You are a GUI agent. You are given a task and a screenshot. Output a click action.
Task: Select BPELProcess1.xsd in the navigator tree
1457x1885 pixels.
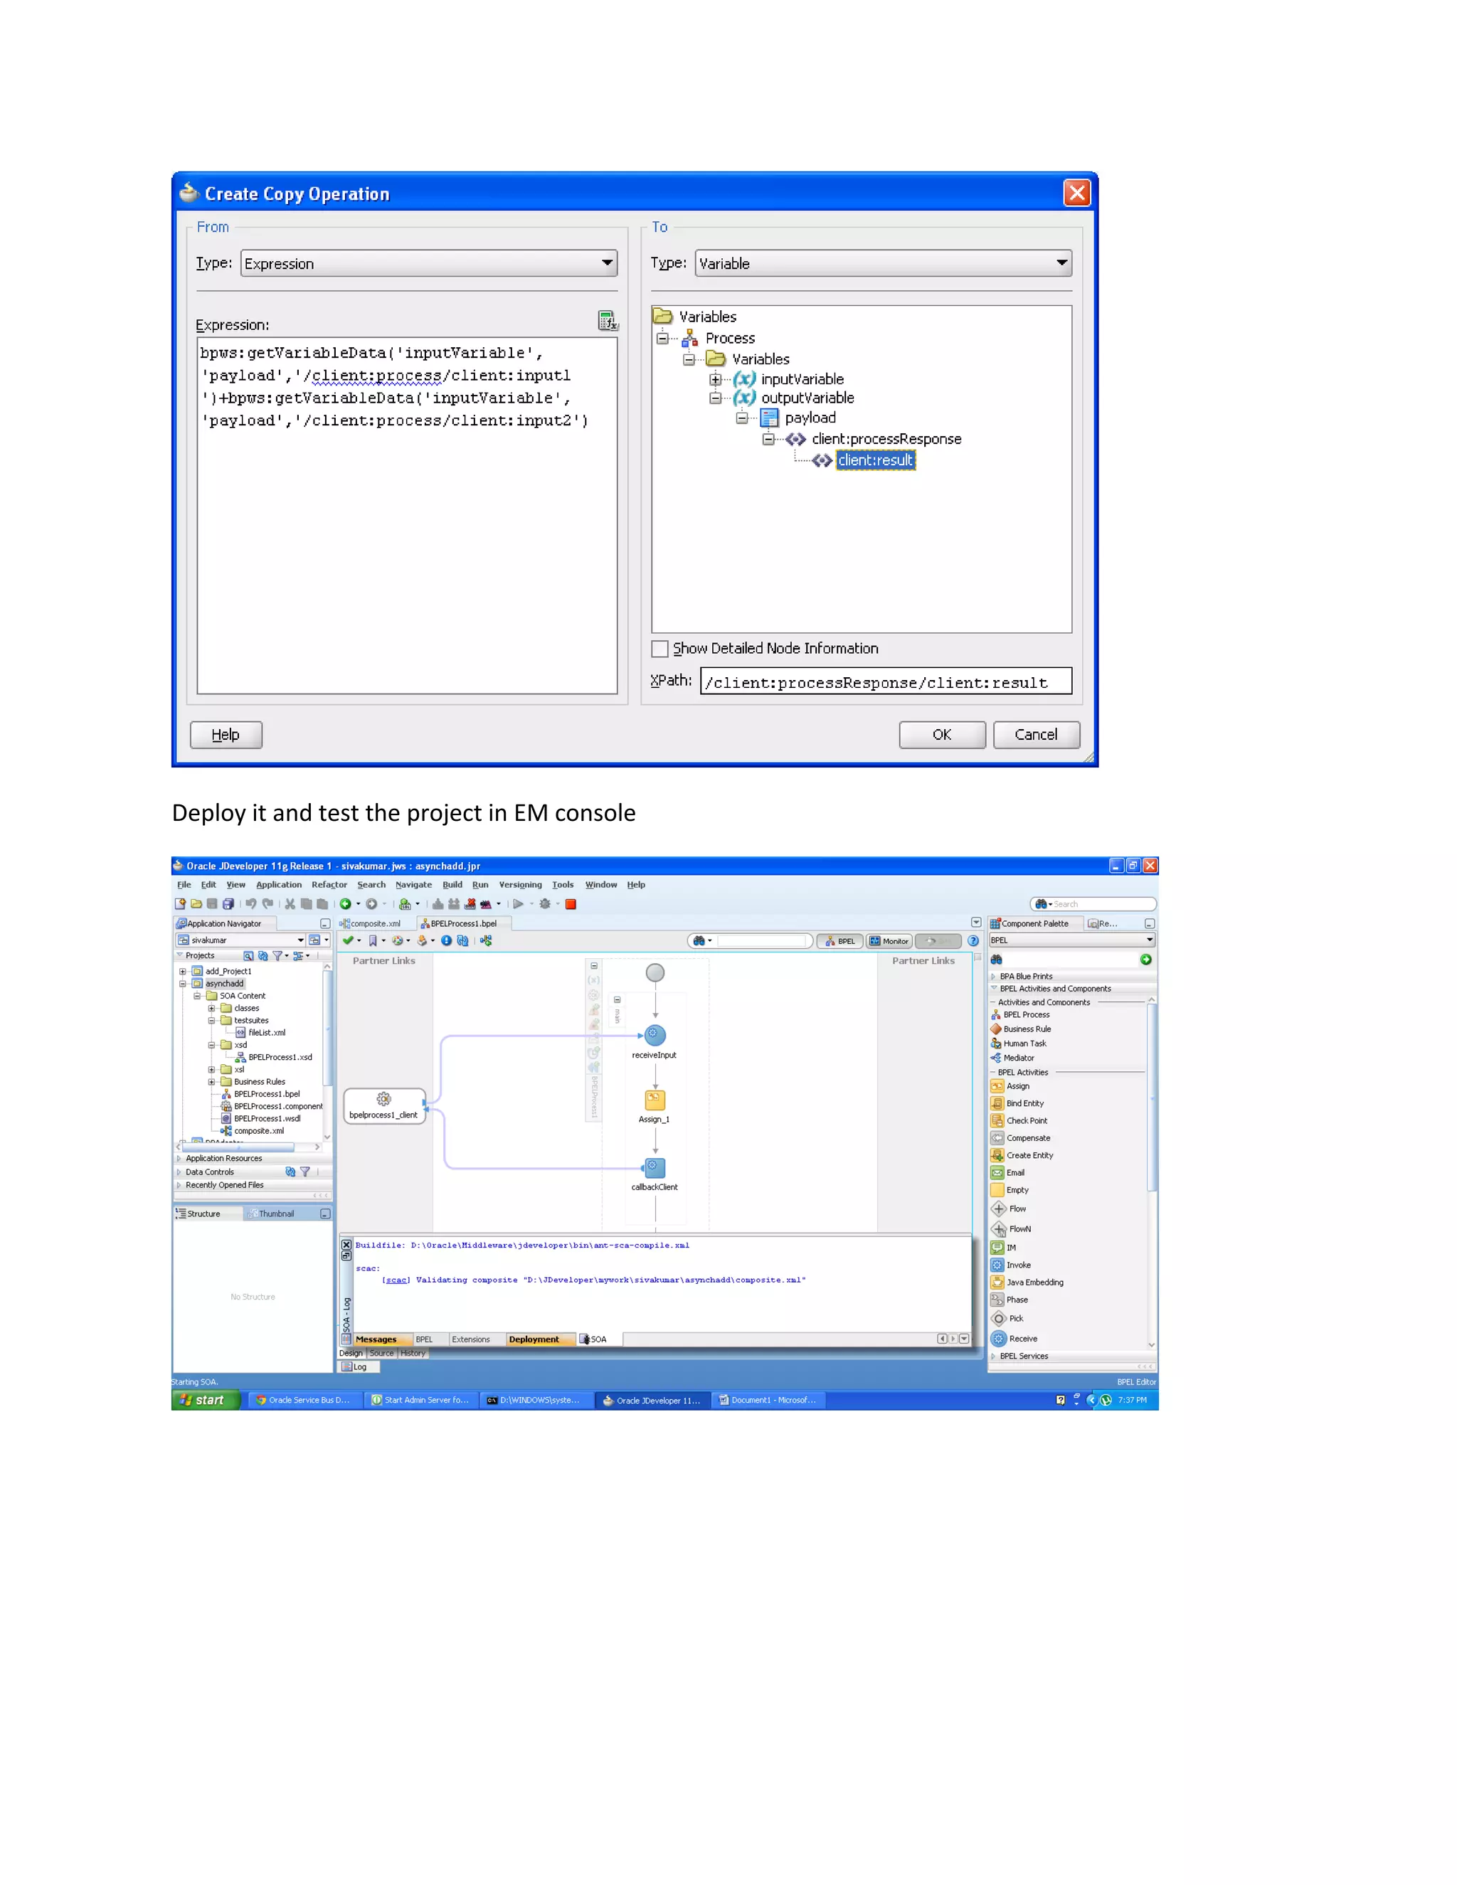tap(280, 1056)
